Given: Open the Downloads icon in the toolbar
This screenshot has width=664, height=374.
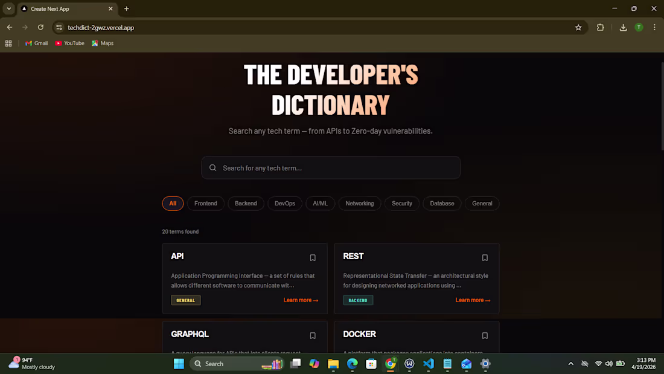Looking at the screenshot, I should coord(623,27).
